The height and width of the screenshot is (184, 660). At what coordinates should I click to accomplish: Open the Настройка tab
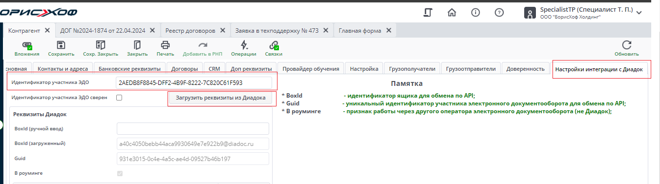tap(364, 69)
